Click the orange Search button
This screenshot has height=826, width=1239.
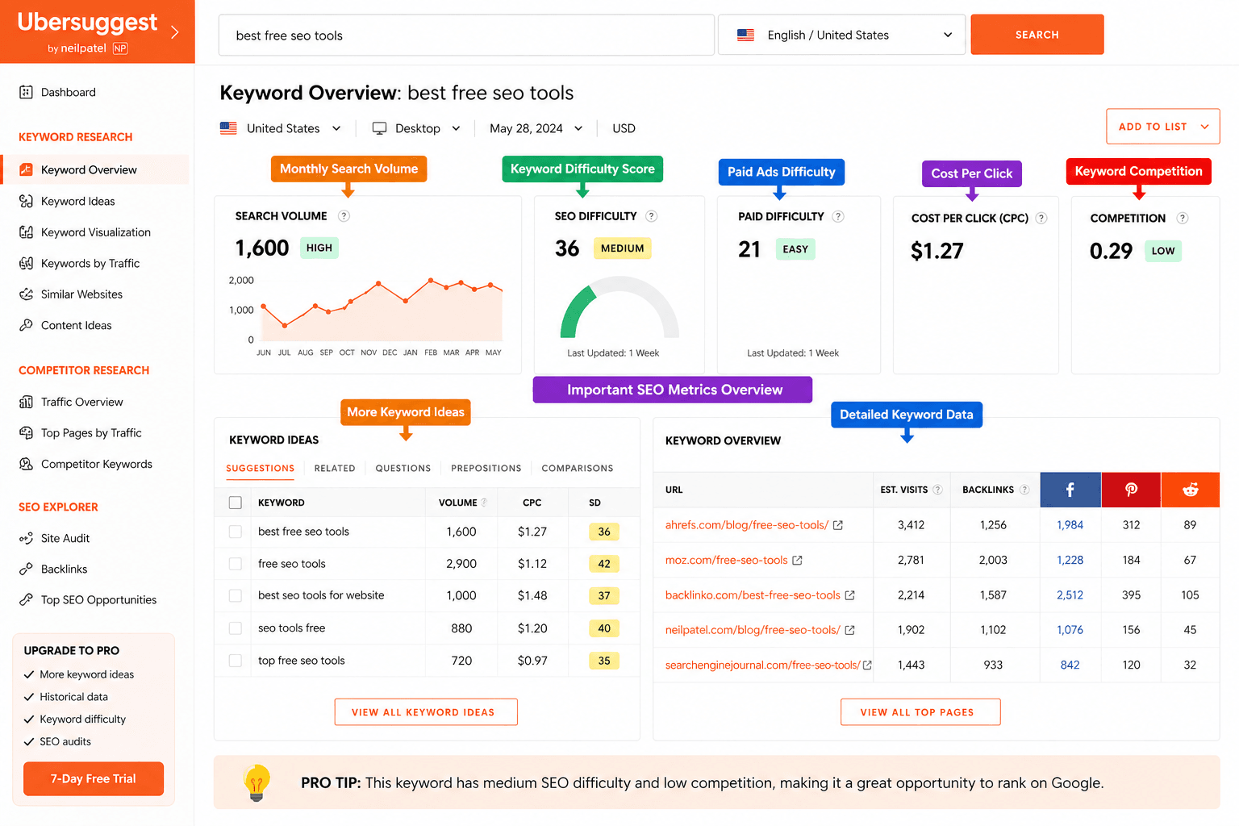[1037, 35]
